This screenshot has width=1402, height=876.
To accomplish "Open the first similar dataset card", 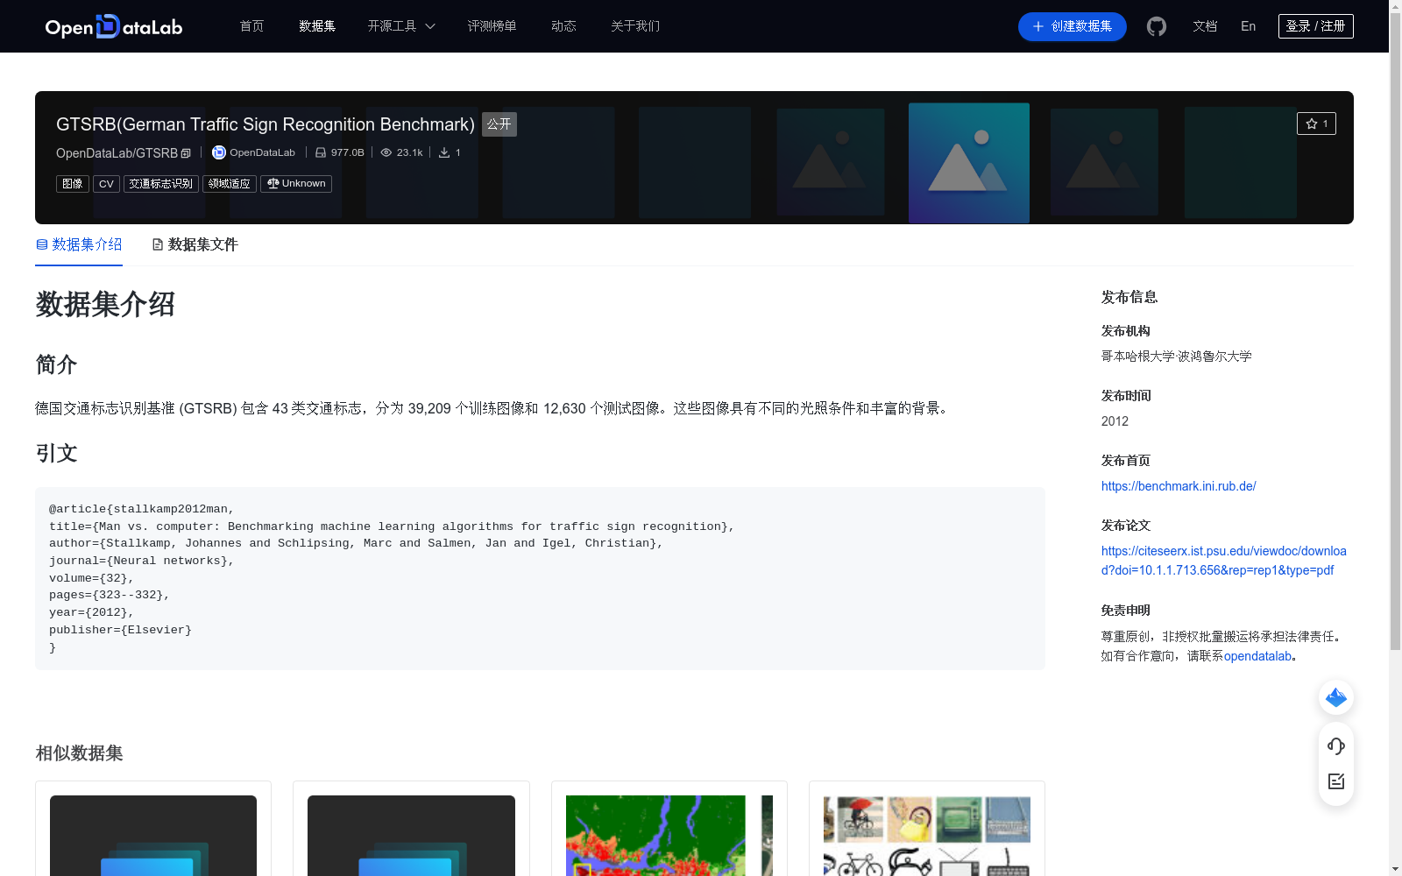I will 153,829.
